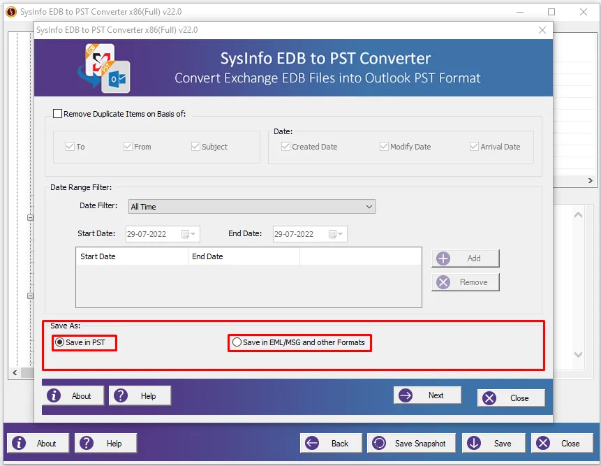Click question icon on main window Help
This screenshot has height=466, width=601.
87,443
